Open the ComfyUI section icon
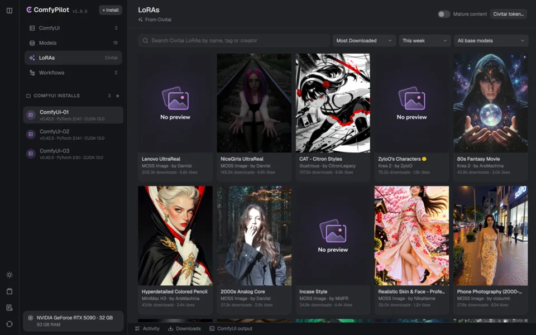The width and height of the screenshot is (536, 335). (32, 28)
